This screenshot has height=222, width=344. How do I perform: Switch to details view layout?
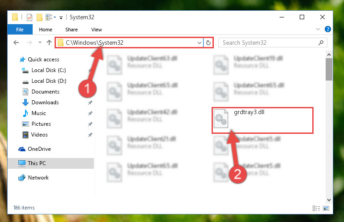[316, 208]
